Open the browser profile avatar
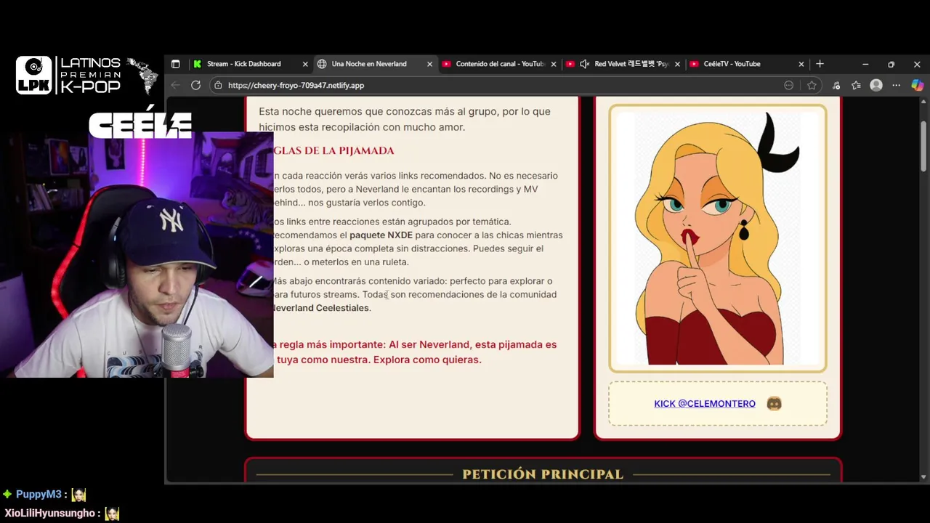Viewport: 930px width, 523px height. [x=876, y=85]
